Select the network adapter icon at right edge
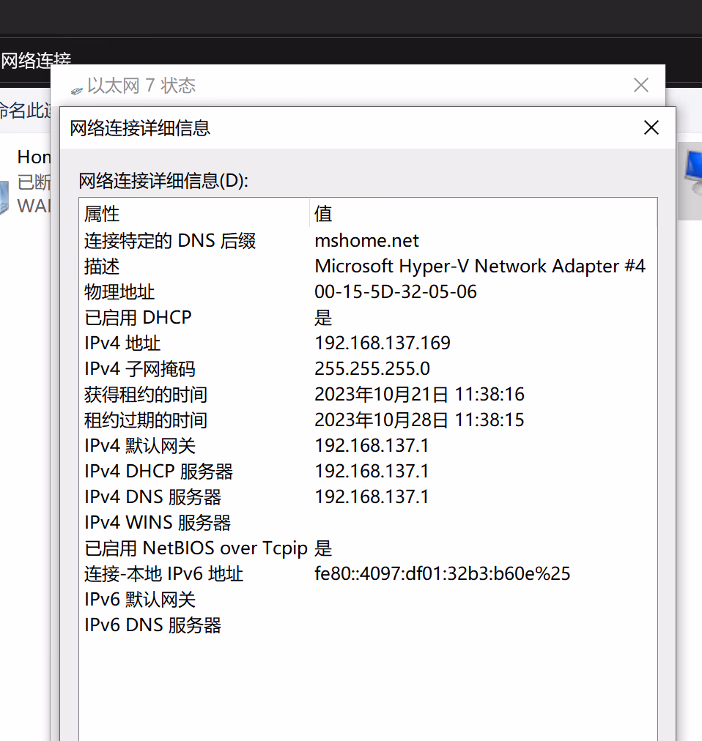The height and width of the screenshot is (741, 702). click(690, 181)
